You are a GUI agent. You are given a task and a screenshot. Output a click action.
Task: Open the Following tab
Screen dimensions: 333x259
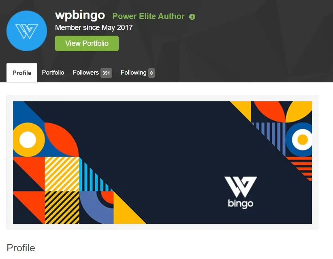click(x=138, y=73)
